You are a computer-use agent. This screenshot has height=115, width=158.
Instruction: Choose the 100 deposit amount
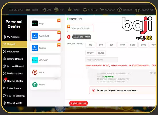pyautogui.click(x=90, y=45)
